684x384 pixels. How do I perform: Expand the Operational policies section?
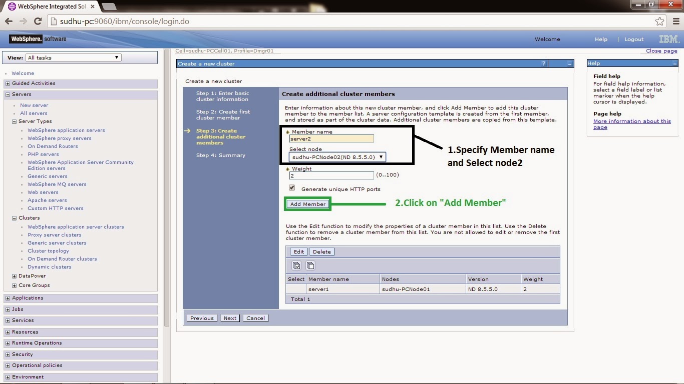coord(8,365)
